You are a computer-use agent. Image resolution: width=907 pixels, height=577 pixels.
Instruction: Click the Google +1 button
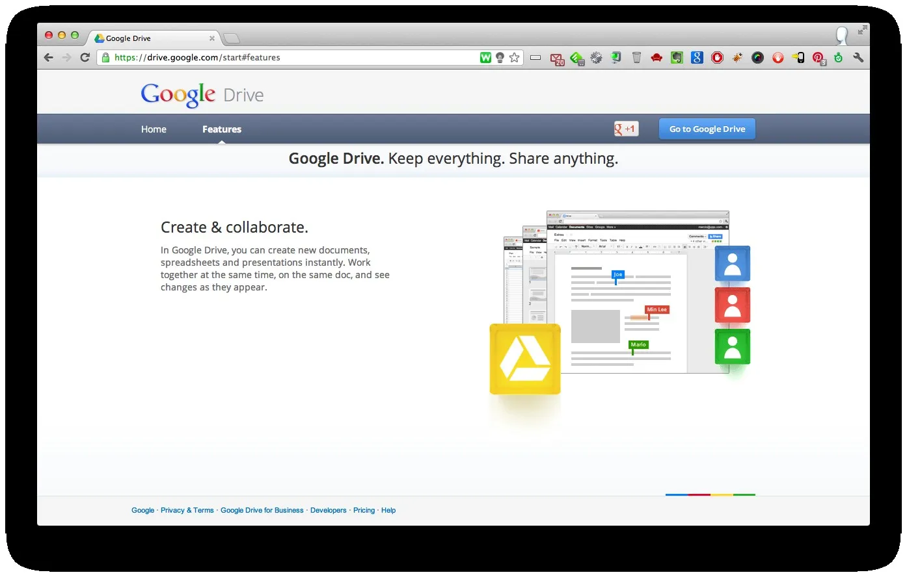(626, 129)
